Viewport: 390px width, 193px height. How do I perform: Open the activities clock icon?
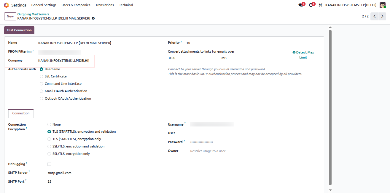tap(311, 5)
